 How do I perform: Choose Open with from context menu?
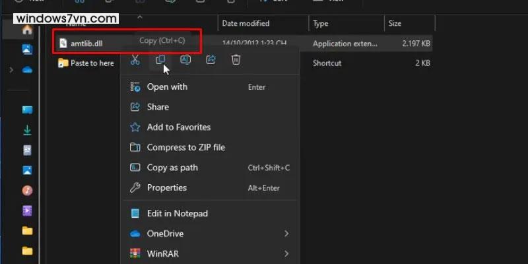[167, 87]
